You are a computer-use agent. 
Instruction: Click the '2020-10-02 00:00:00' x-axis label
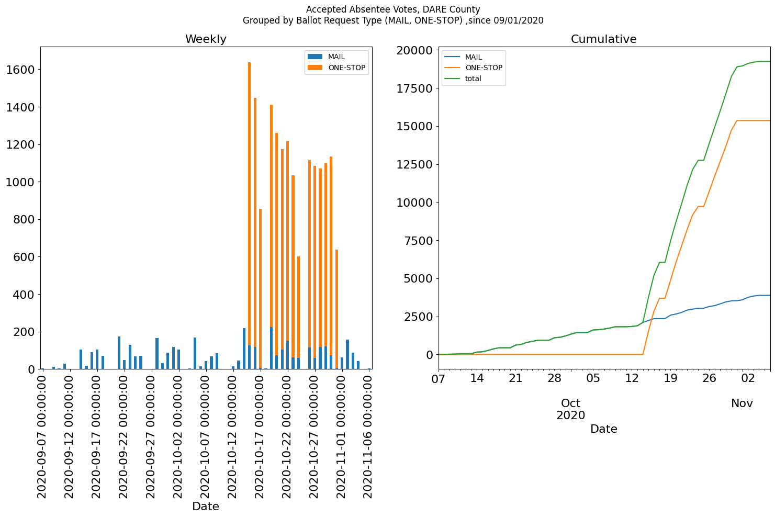(x=178, y=435)
